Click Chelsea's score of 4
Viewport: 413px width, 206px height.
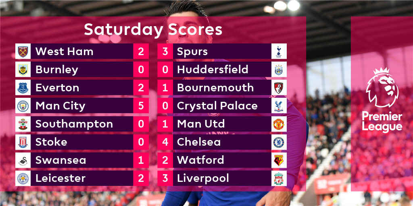click(x=165, y=142)
